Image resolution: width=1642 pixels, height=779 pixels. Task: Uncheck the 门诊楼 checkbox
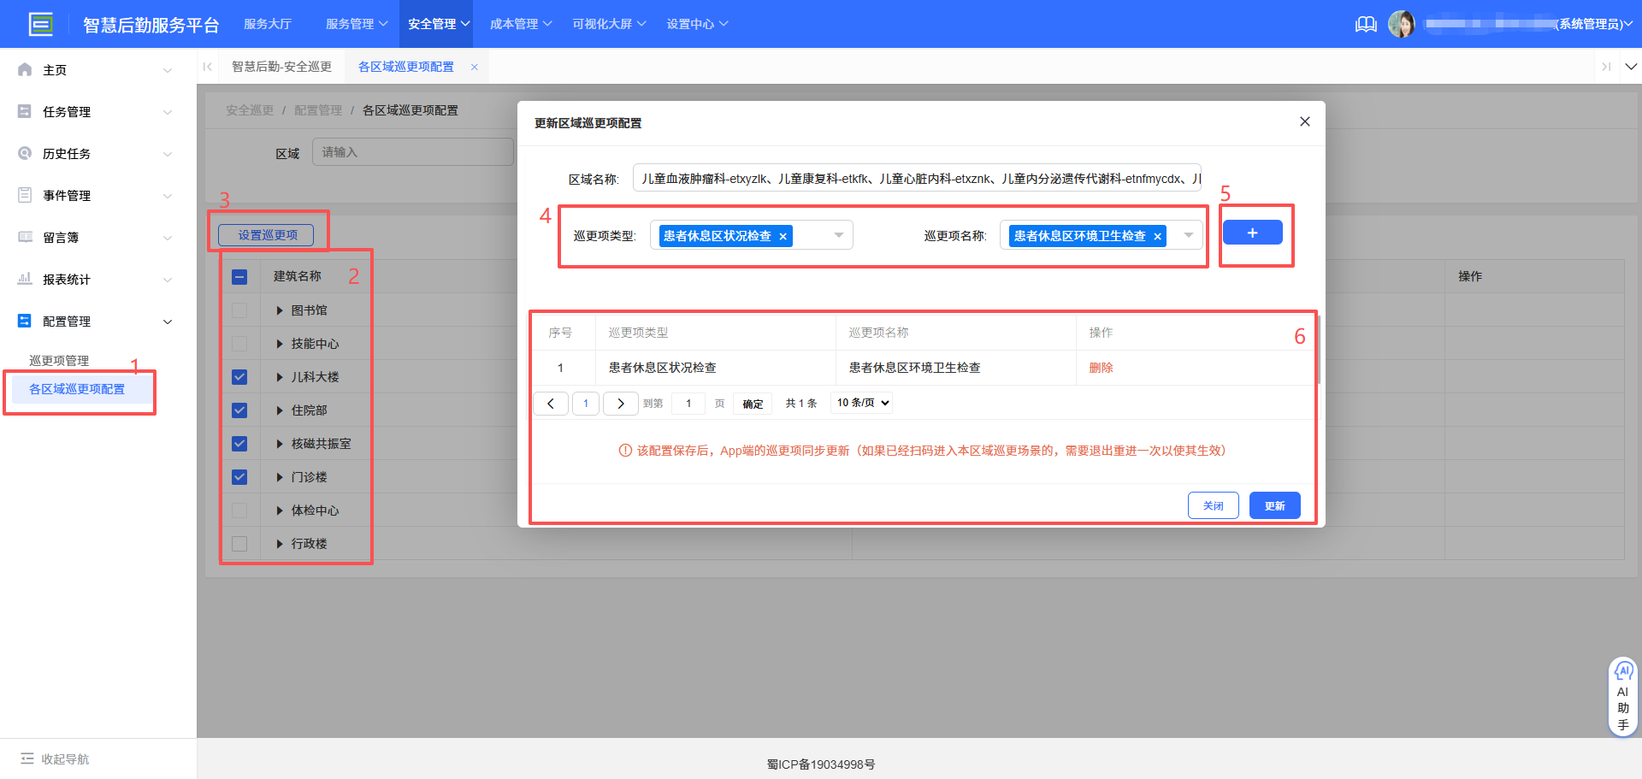(x=239, y=476)
